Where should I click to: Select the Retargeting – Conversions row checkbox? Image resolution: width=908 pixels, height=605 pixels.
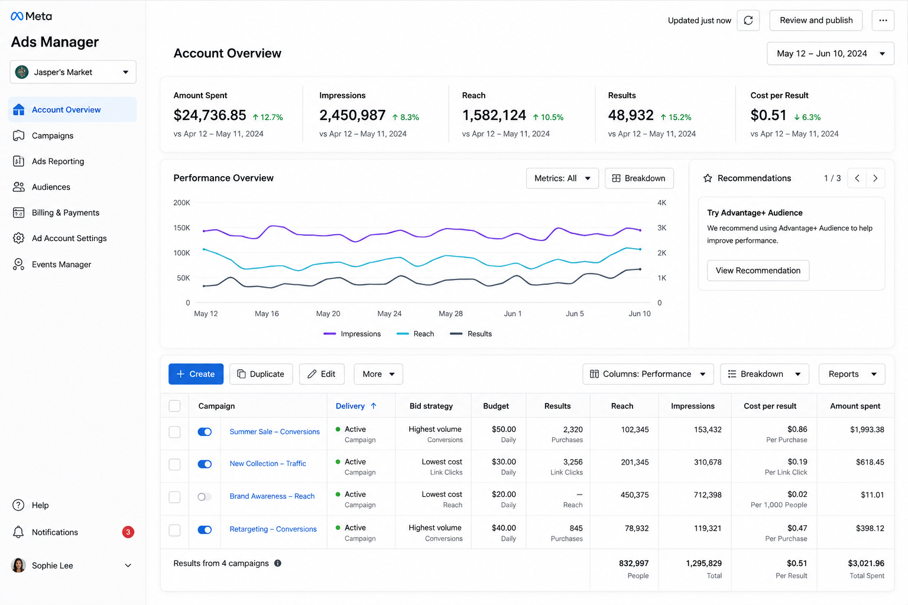point(174,530)
